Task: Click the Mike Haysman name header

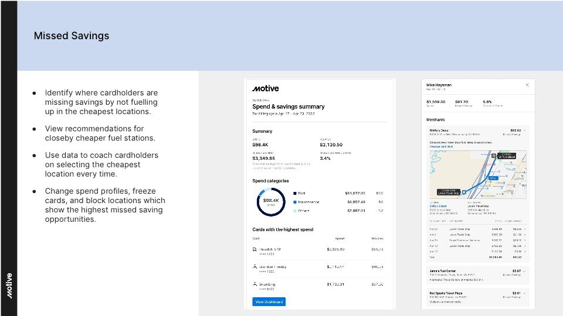Action: pyautogui.click(x=439, y=85)
